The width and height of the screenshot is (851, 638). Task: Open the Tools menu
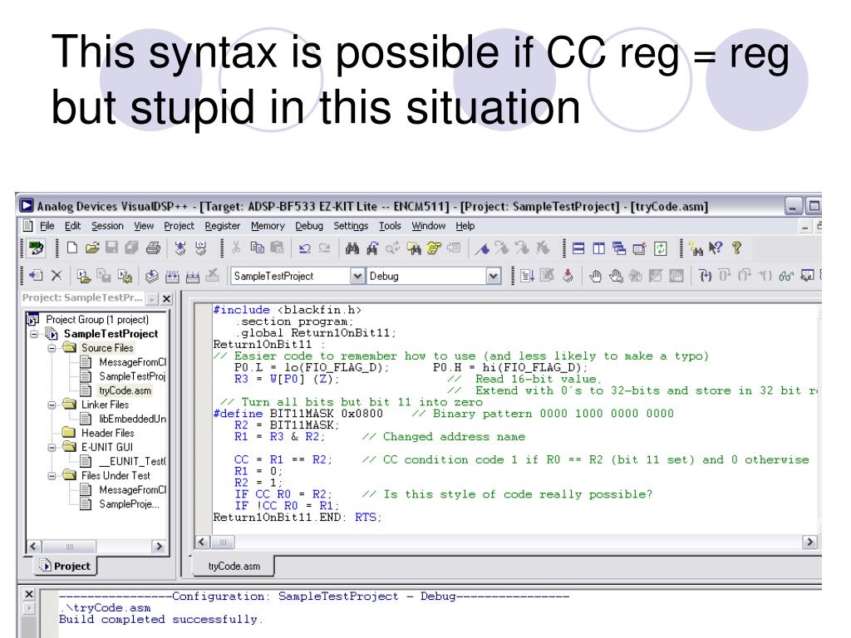click(x=390, y=226)
